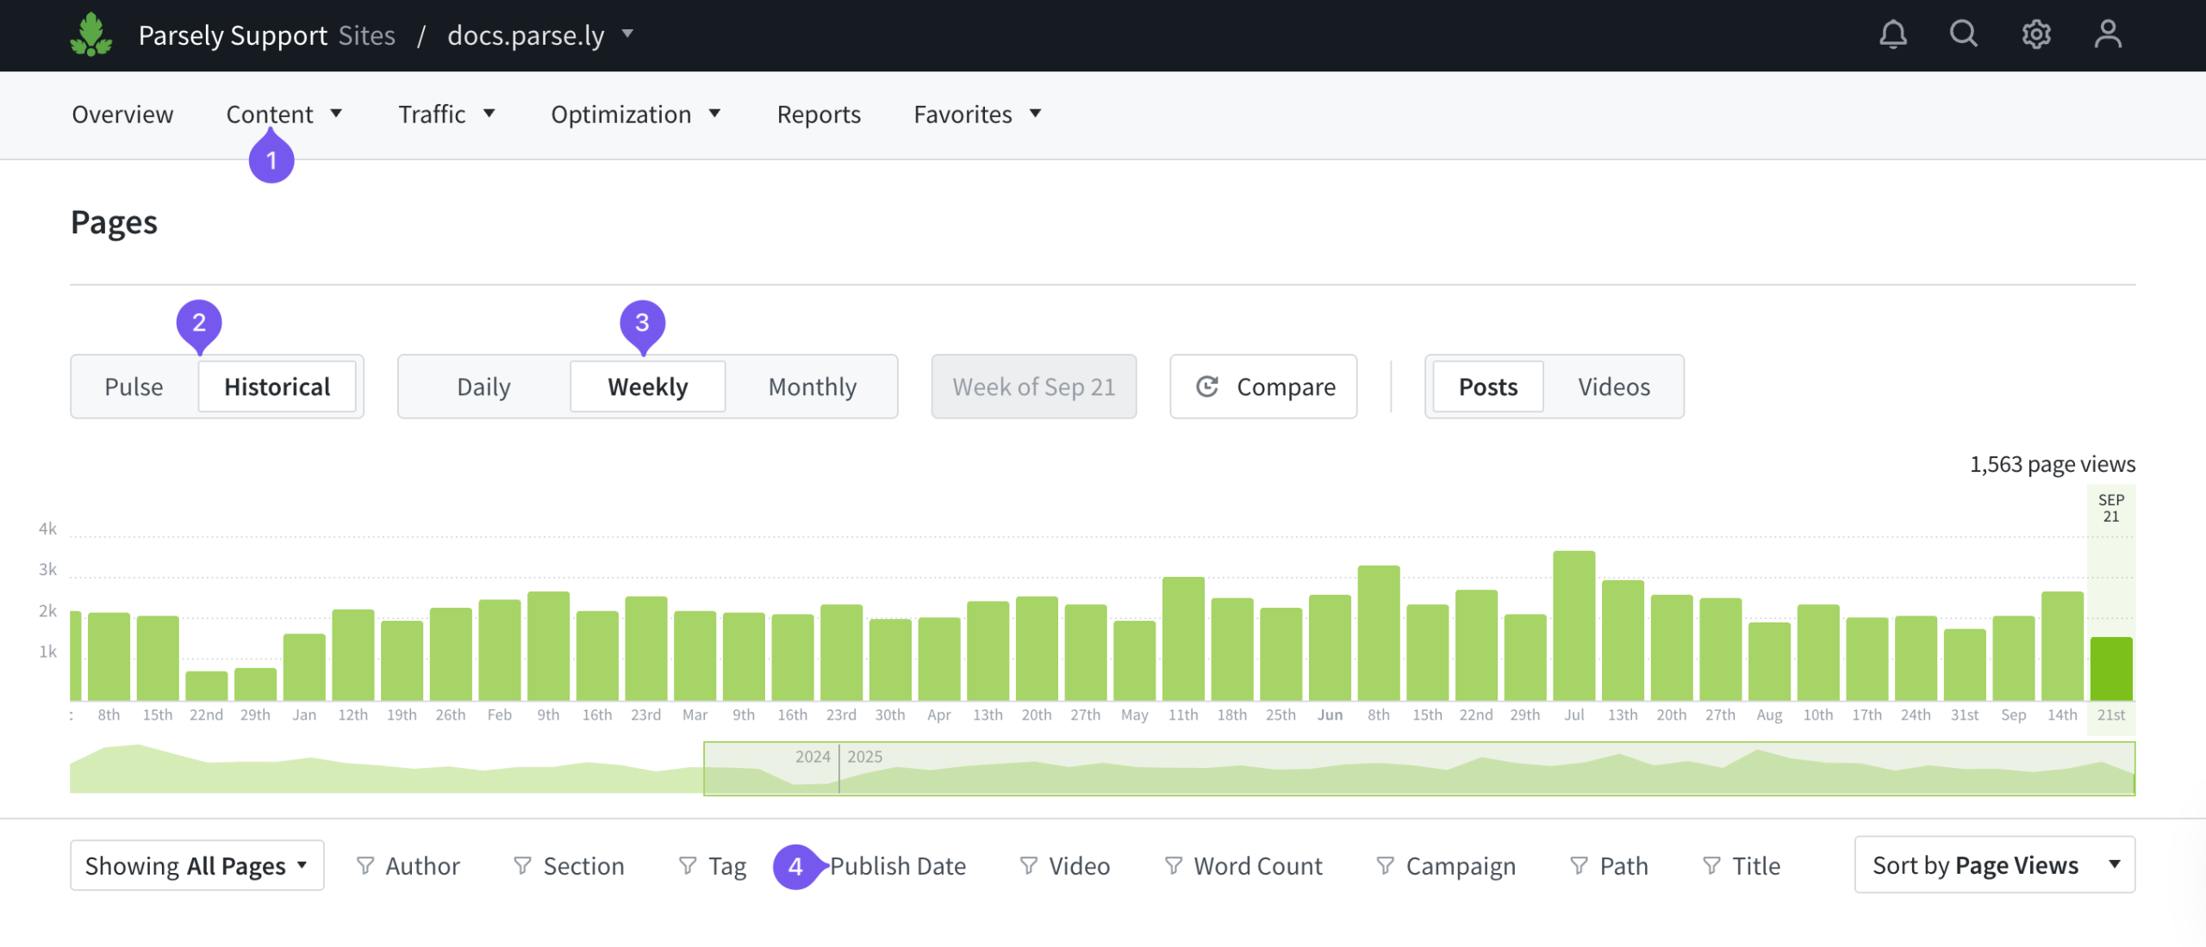Click the Compare button
The image size is (2206, 947).
click(1263, 387)
